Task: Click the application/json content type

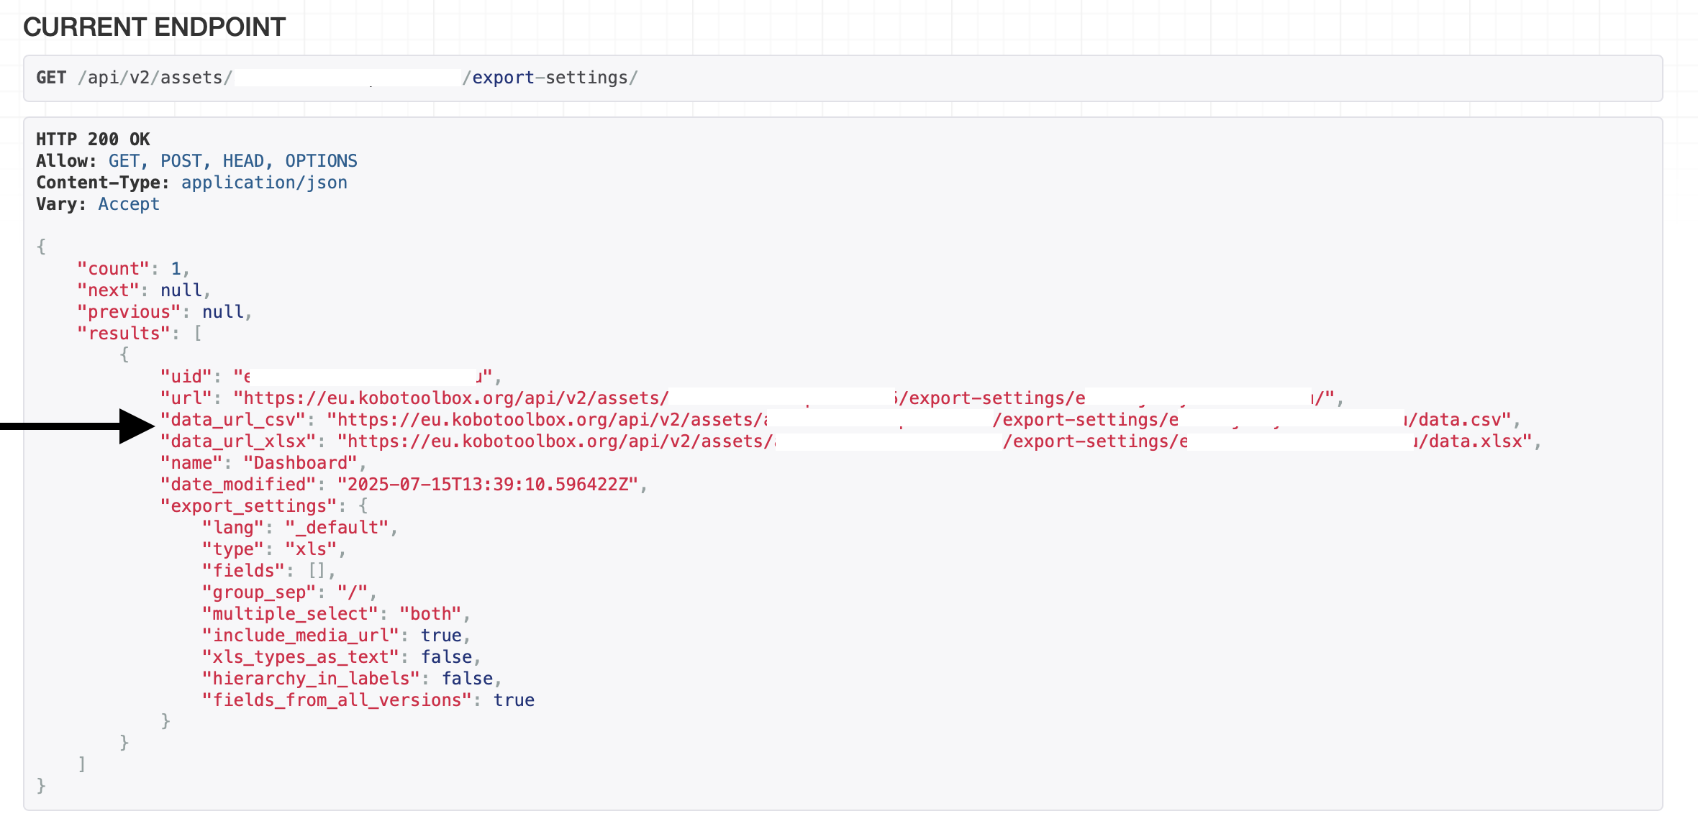Action: pos(264,183)
